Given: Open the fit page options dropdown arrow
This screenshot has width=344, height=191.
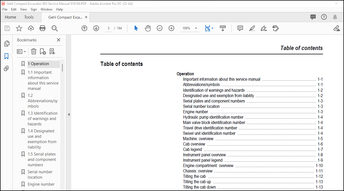Looking at the screenshot, I should [x=212, y=28].
